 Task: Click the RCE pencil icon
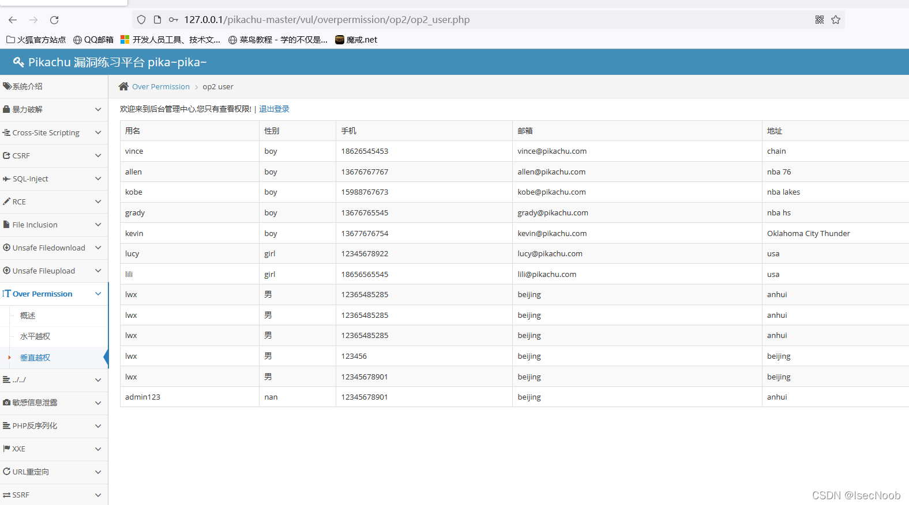point(6,202)
